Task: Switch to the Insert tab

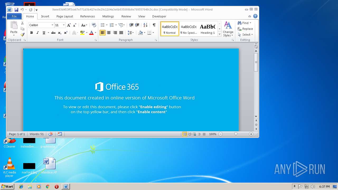Action: click(45, 16)
